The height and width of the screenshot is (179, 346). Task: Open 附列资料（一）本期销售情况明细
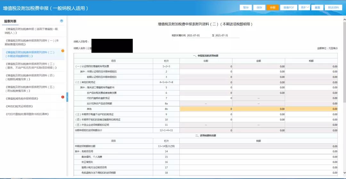(x=31, y=42)
